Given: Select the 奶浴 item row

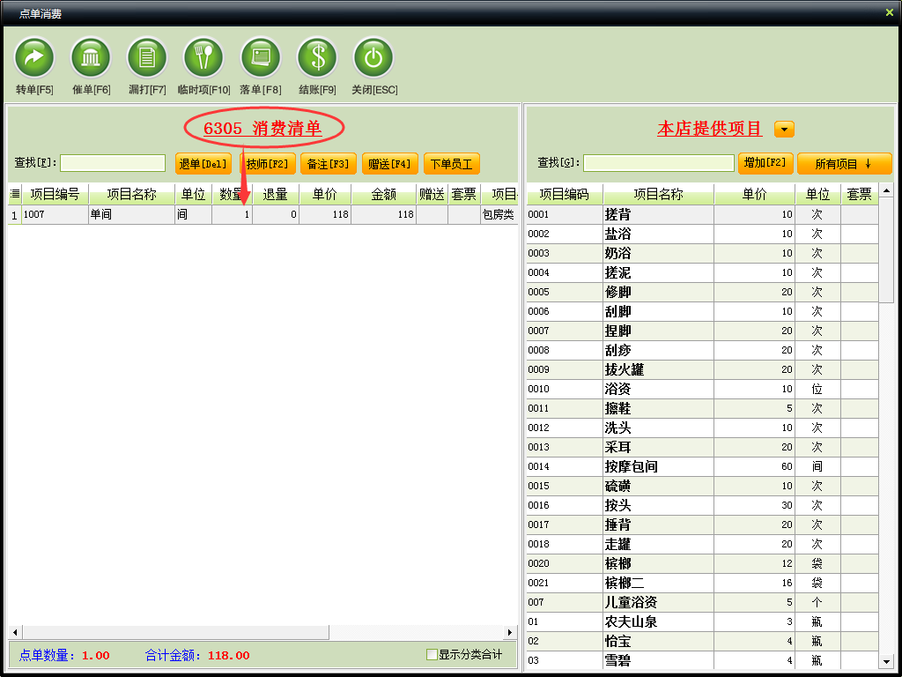Looking at the screenshot, I should pyautogui.click(x=702, y=253).
